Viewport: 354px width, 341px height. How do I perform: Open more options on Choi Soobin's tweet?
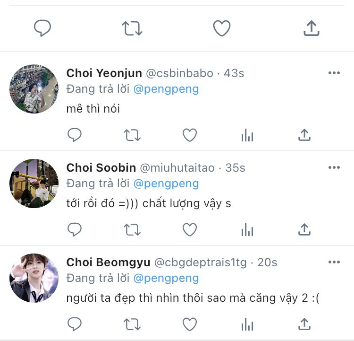tap(334, 167)
